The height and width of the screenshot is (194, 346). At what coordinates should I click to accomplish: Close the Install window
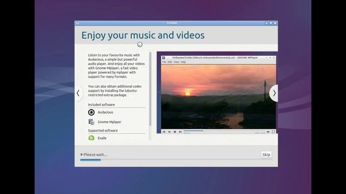pos(275,23)
